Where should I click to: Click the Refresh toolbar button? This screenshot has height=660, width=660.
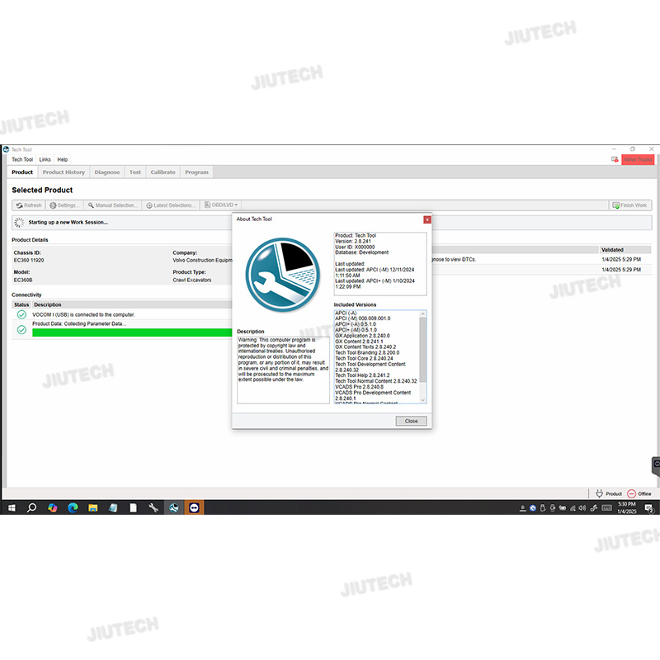29,205
